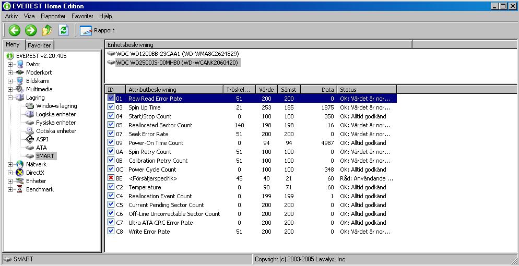The image size is (519, 266).
Task: Click the green Forward arrow icon
Action: pos(31,30)
